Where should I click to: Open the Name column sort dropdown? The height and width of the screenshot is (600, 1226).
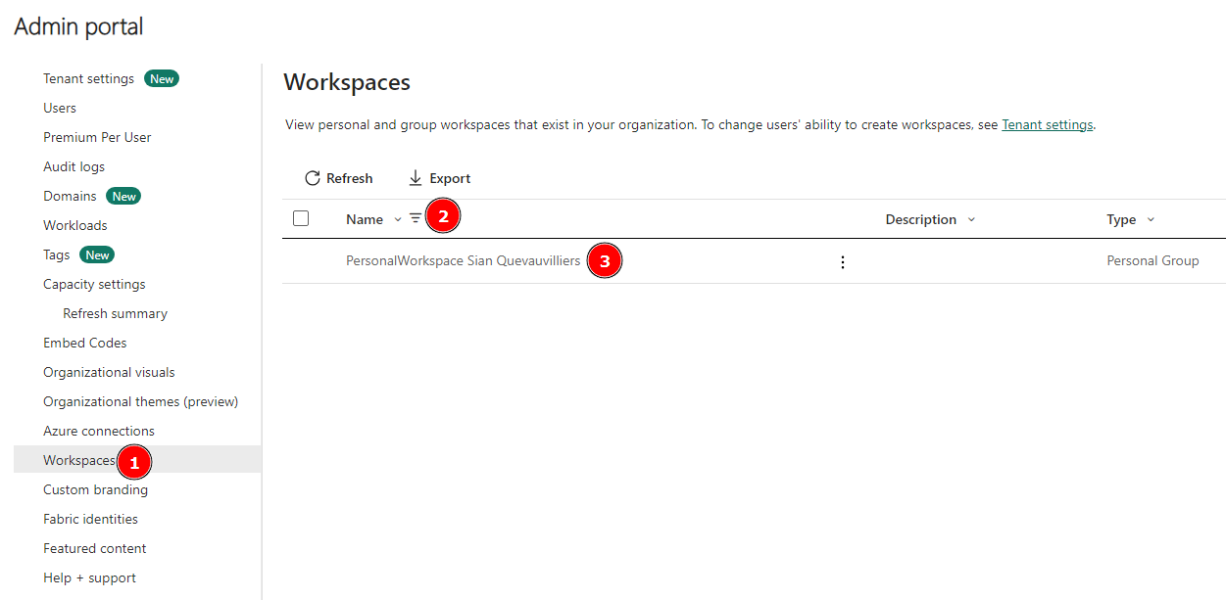click(x=396, y=219)
